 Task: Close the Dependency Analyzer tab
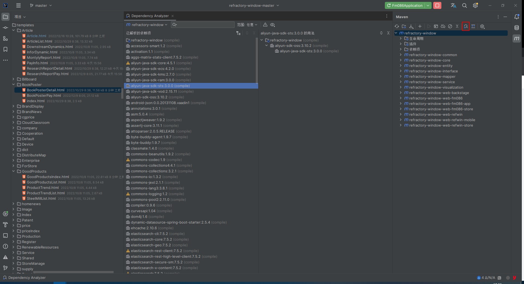[x=173, y=16]
